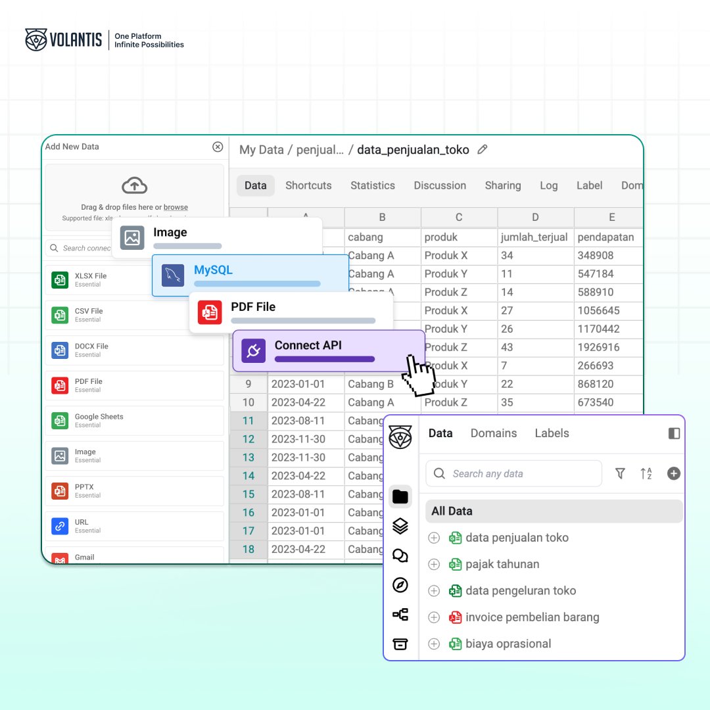Switch to the Data tab in the table view
The width and height of the screenshot is (710, 710).
click(x=255, y=185)
